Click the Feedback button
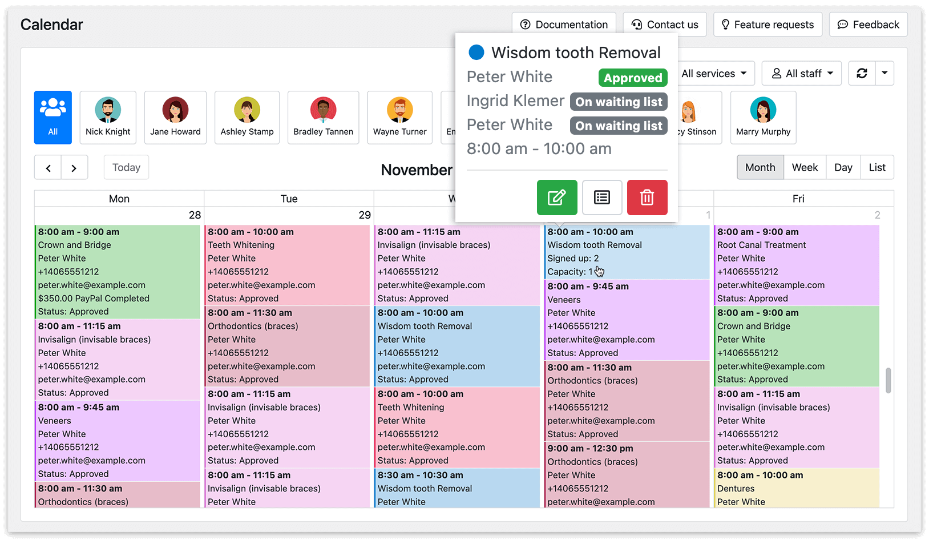Image resolution: width=929 pixels, height=540 pixels. (868, 25)
